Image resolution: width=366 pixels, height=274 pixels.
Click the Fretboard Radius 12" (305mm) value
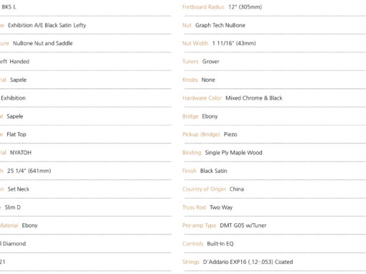point(245,7)
